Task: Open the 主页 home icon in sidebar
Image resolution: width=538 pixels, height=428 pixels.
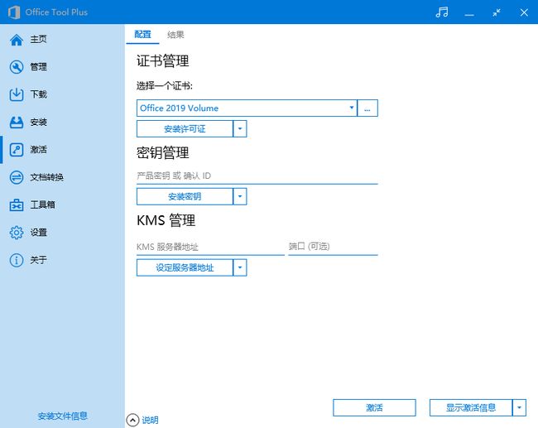Action: 16,40
